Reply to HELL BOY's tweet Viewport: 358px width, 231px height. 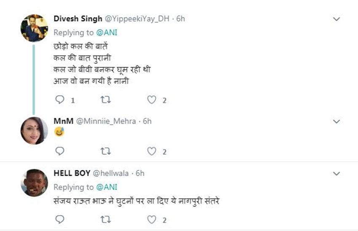pyautogui.click(x=60, y=219)
